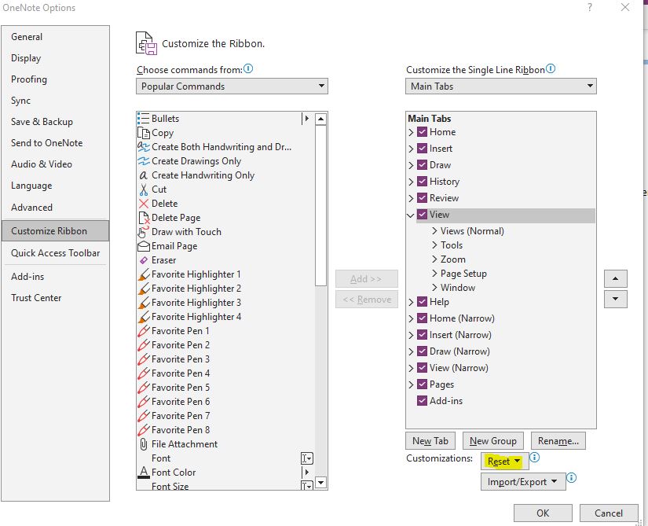This screenshot has width=648, height=526.
Task: Click the Email Page envelope icon
Action: coord(144,246)
